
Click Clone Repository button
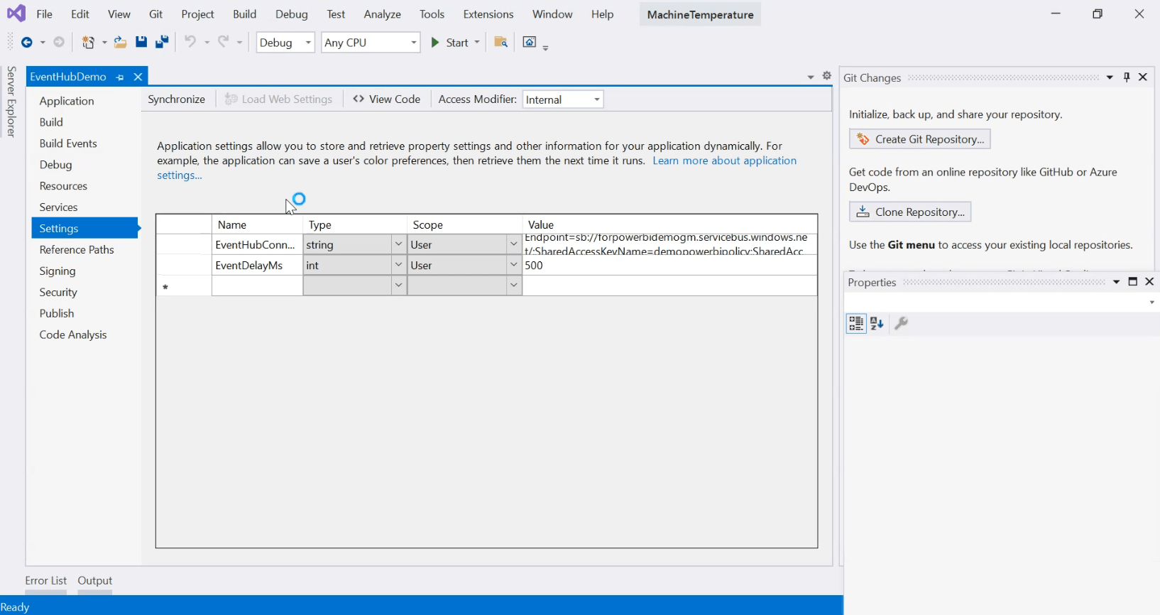click(910, 212)
